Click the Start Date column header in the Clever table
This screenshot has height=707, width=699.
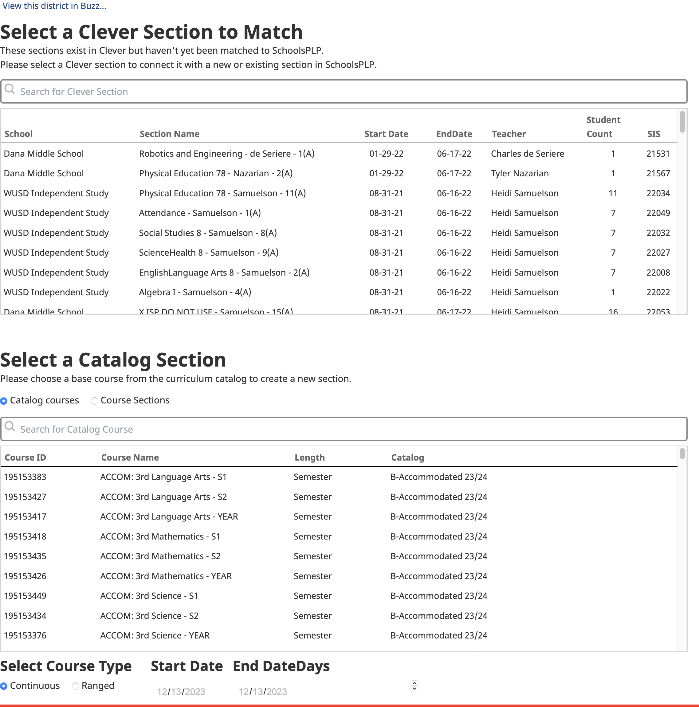pos(386,134)
